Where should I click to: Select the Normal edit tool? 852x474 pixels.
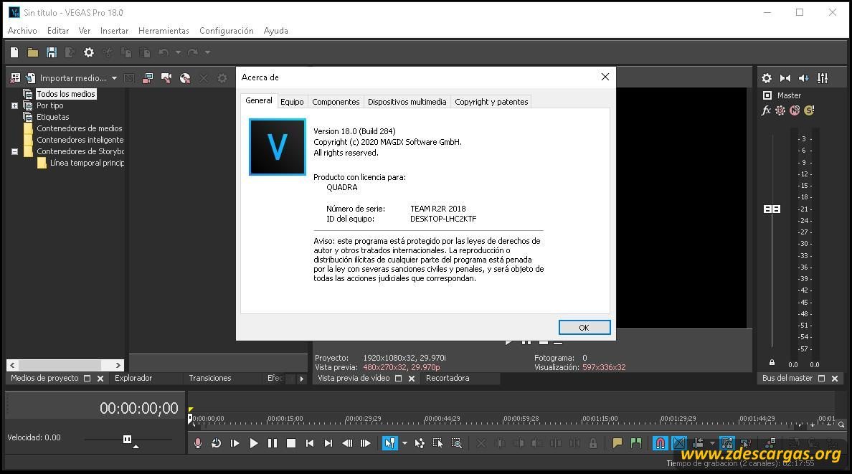pyautogui.click(x=389, y=444)
